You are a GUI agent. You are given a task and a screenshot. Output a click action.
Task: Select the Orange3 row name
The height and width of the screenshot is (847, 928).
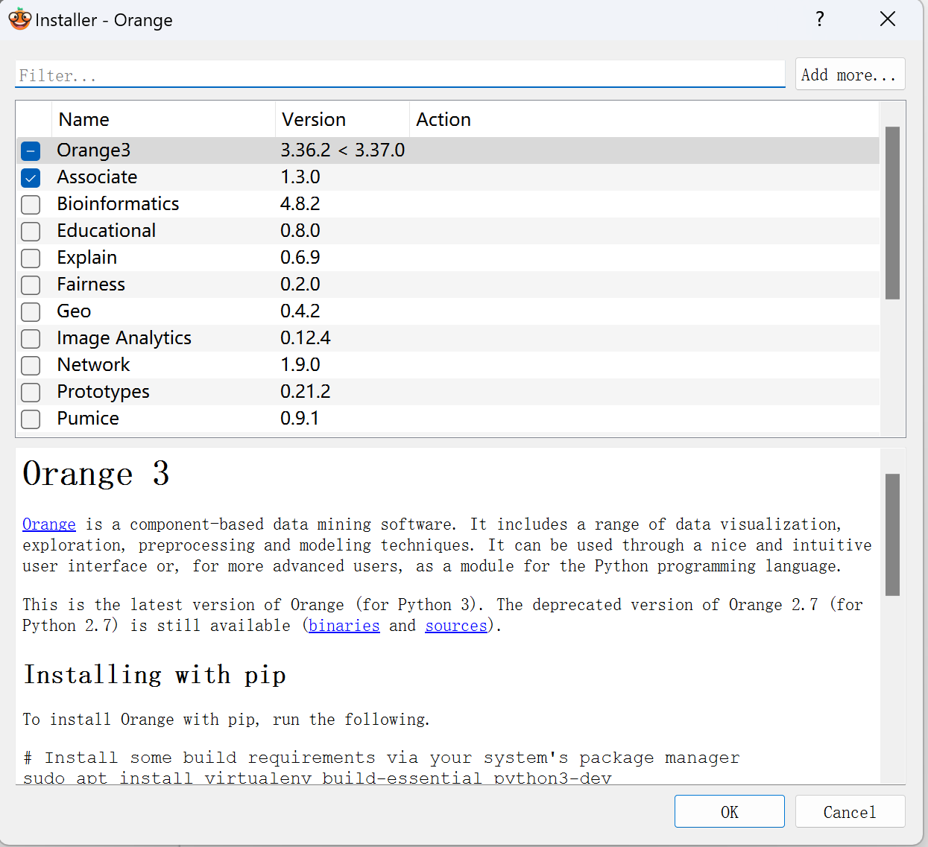tap(94, 150)
